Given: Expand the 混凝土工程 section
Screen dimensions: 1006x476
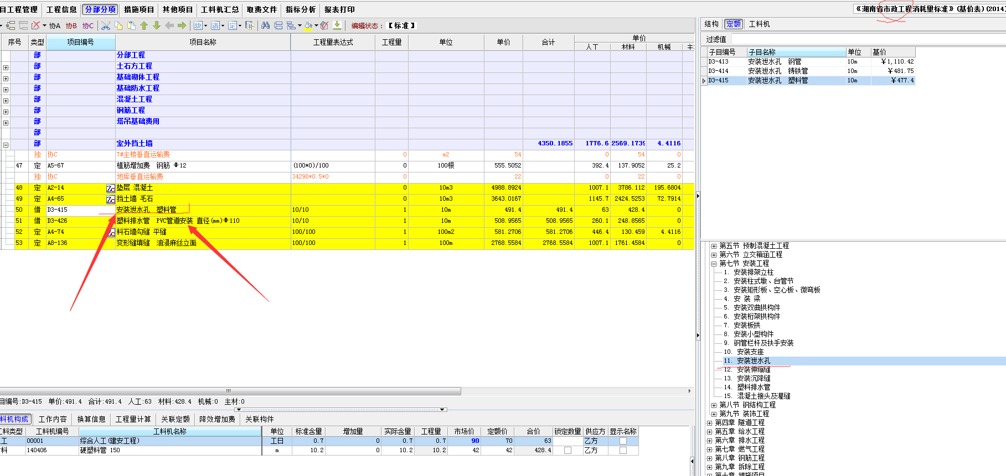Looking at the screenshot, I should pos(6,101).
